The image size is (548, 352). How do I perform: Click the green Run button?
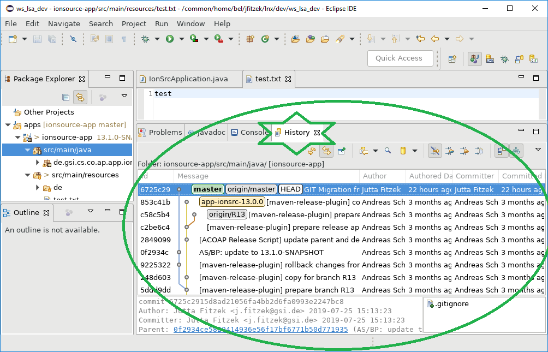click(x=170, y=39)
